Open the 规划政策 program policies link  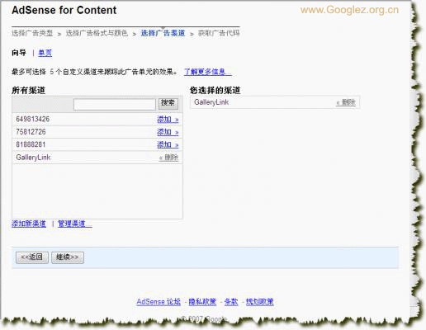260,302
